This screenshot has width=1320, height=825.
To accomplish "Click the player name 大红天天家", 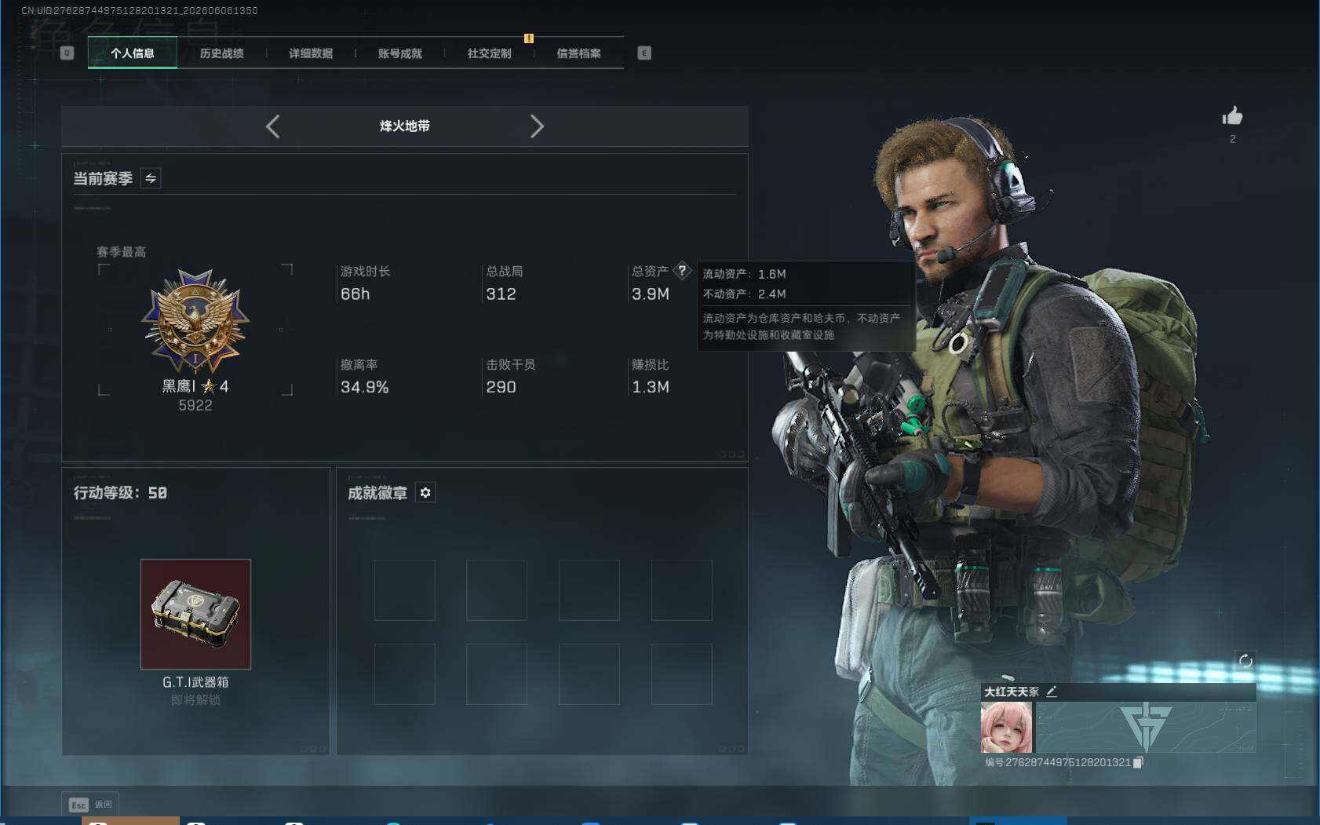I will 1012,692.
